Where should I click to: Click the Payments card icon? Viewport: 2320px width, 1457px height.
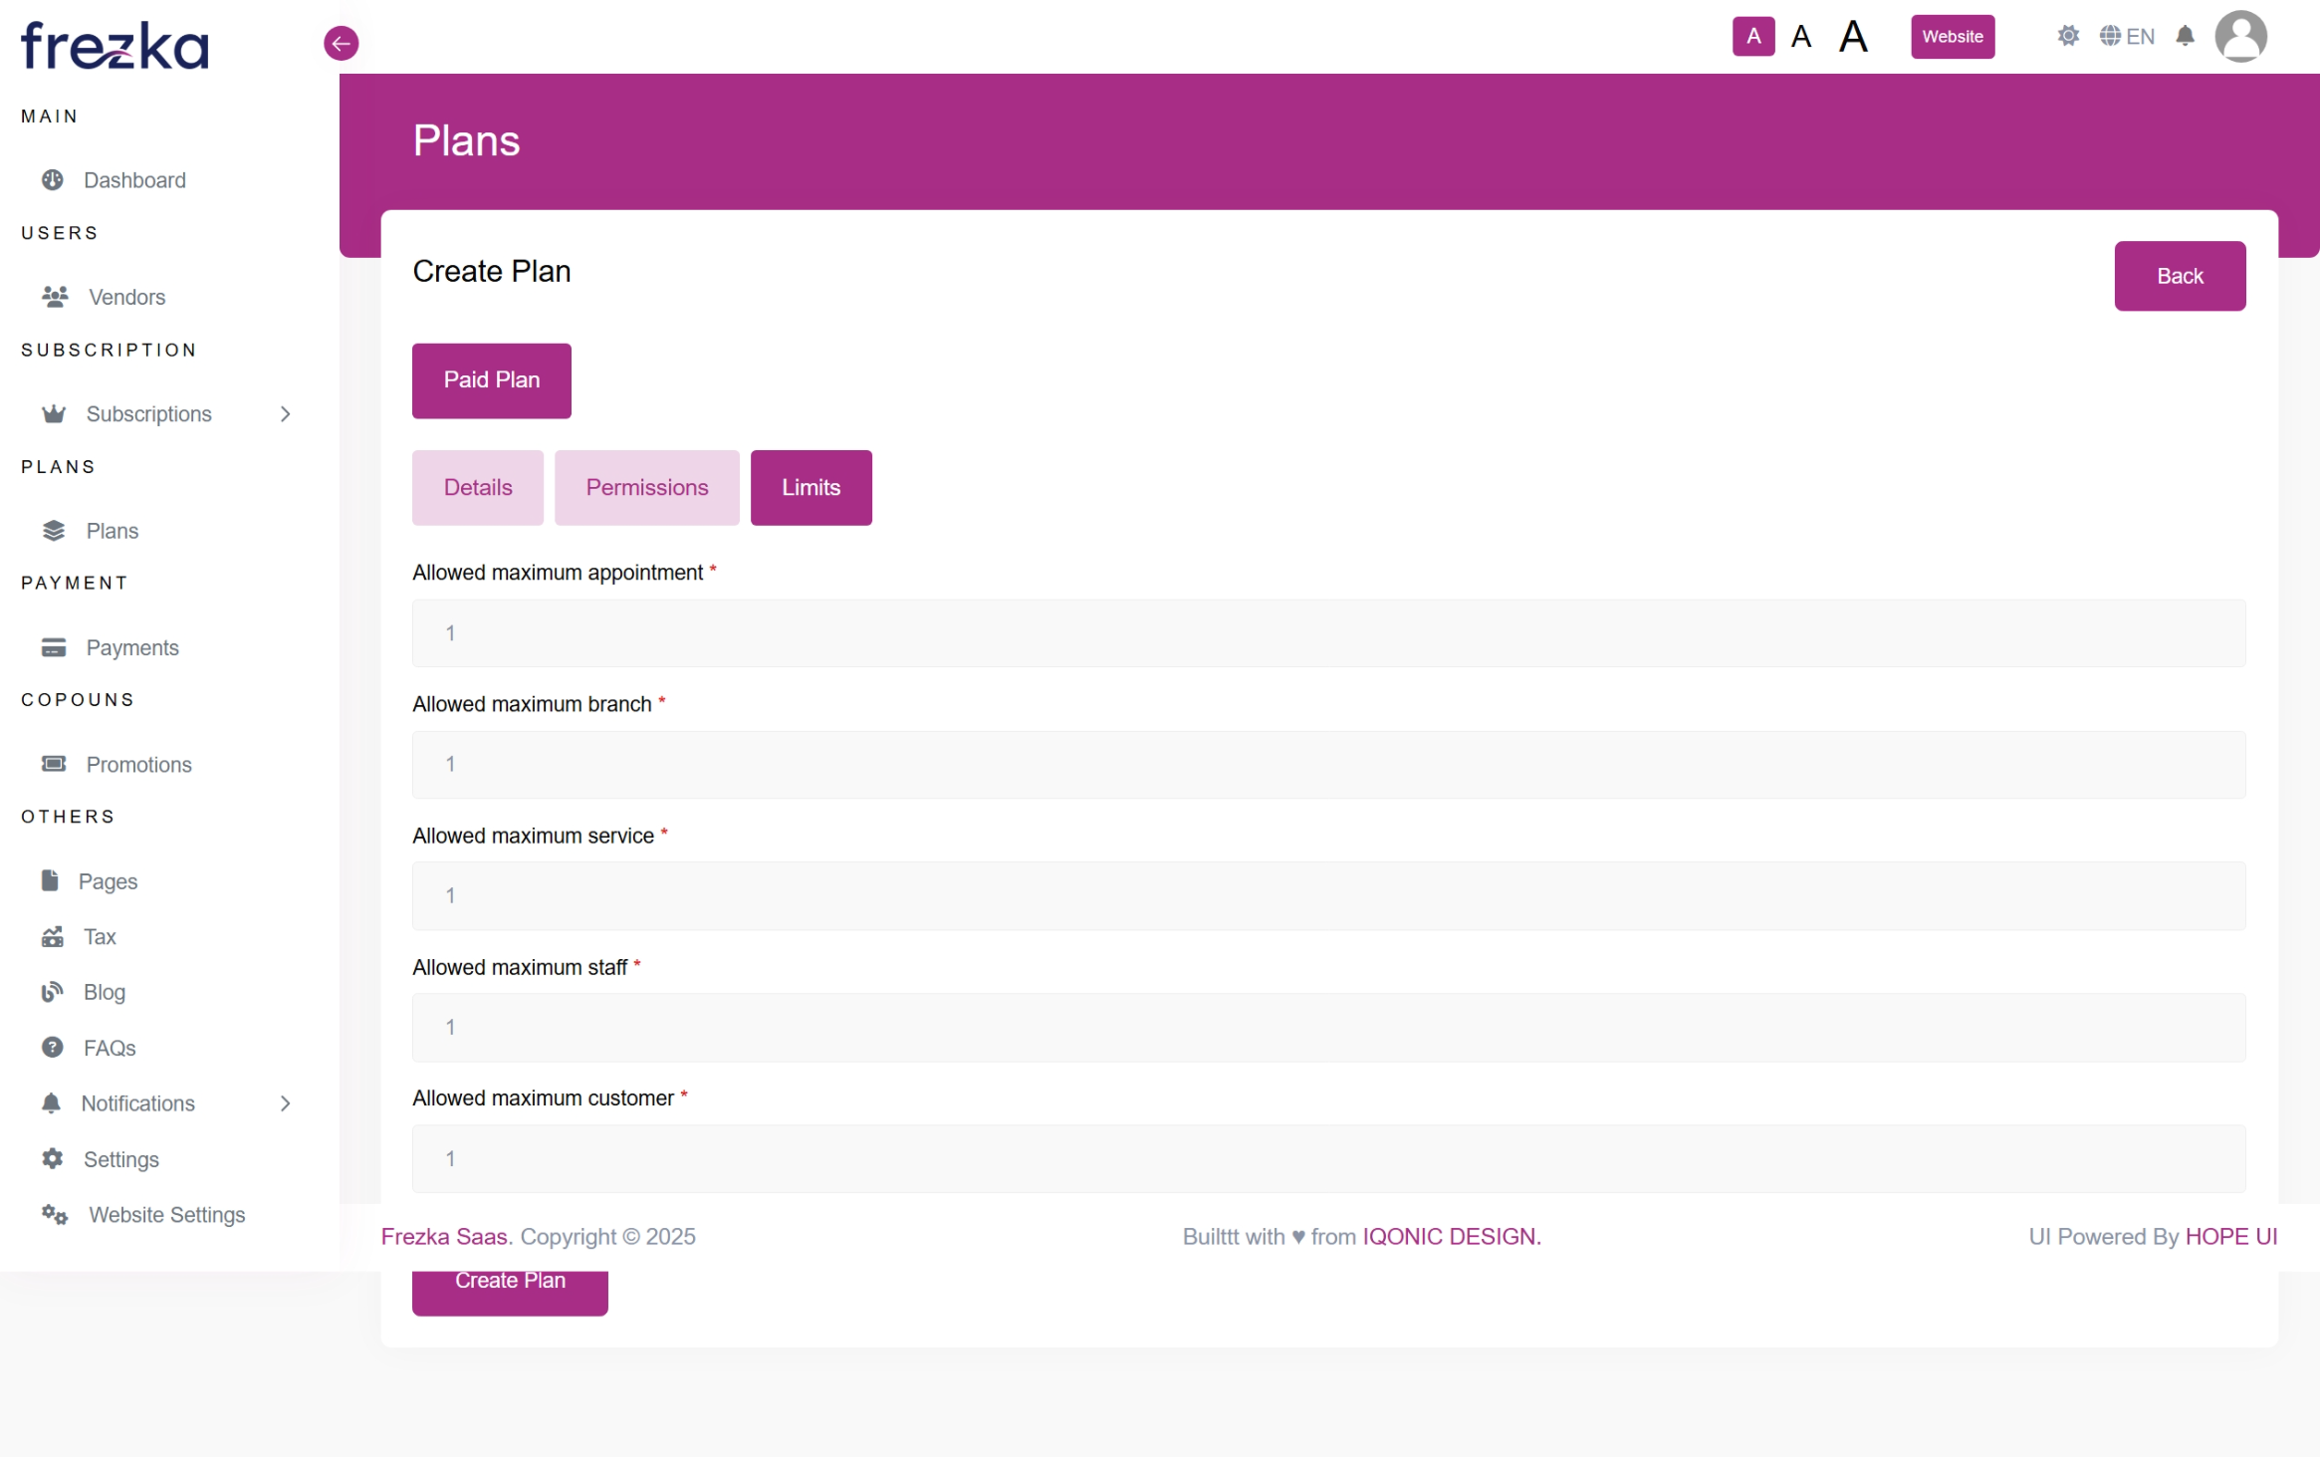pyautogui.click(x=54, y=648)
